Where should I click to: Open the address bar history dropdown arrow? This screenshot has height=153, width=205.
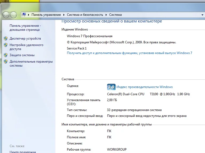coord(202,15)
